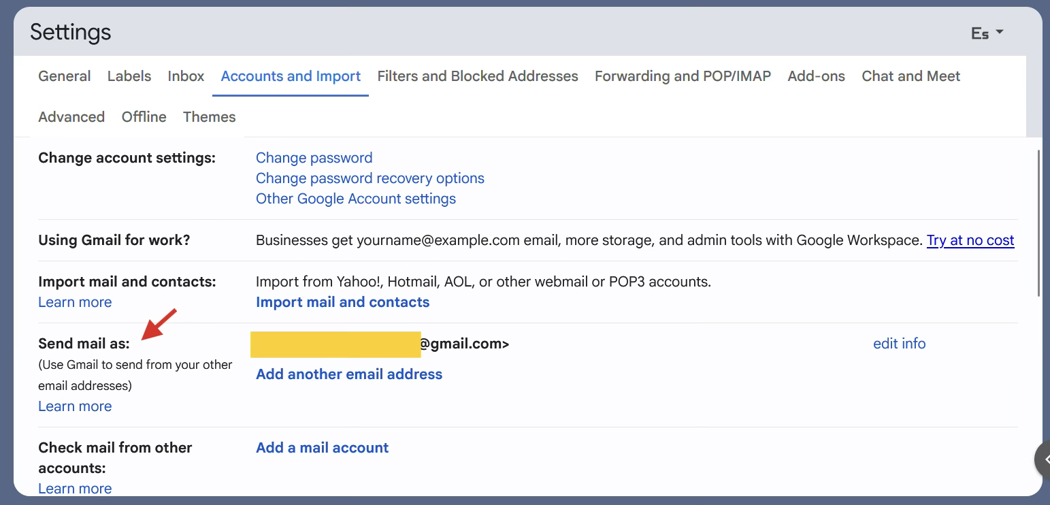Select the Forwarding and POP/IMAP tab

[683, 76]
